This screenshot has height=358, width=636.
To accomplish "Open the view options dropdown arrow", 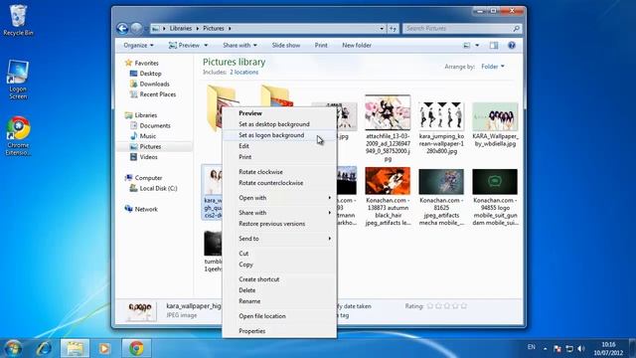I will [477, 45].
